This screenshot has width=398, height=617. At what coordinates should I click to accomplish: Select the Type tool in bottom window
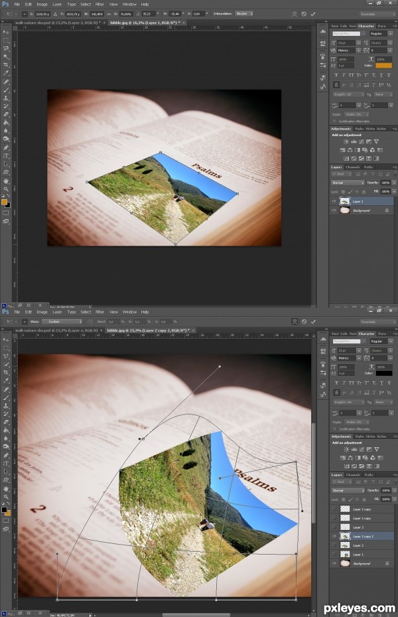click(x=6, y=464)
